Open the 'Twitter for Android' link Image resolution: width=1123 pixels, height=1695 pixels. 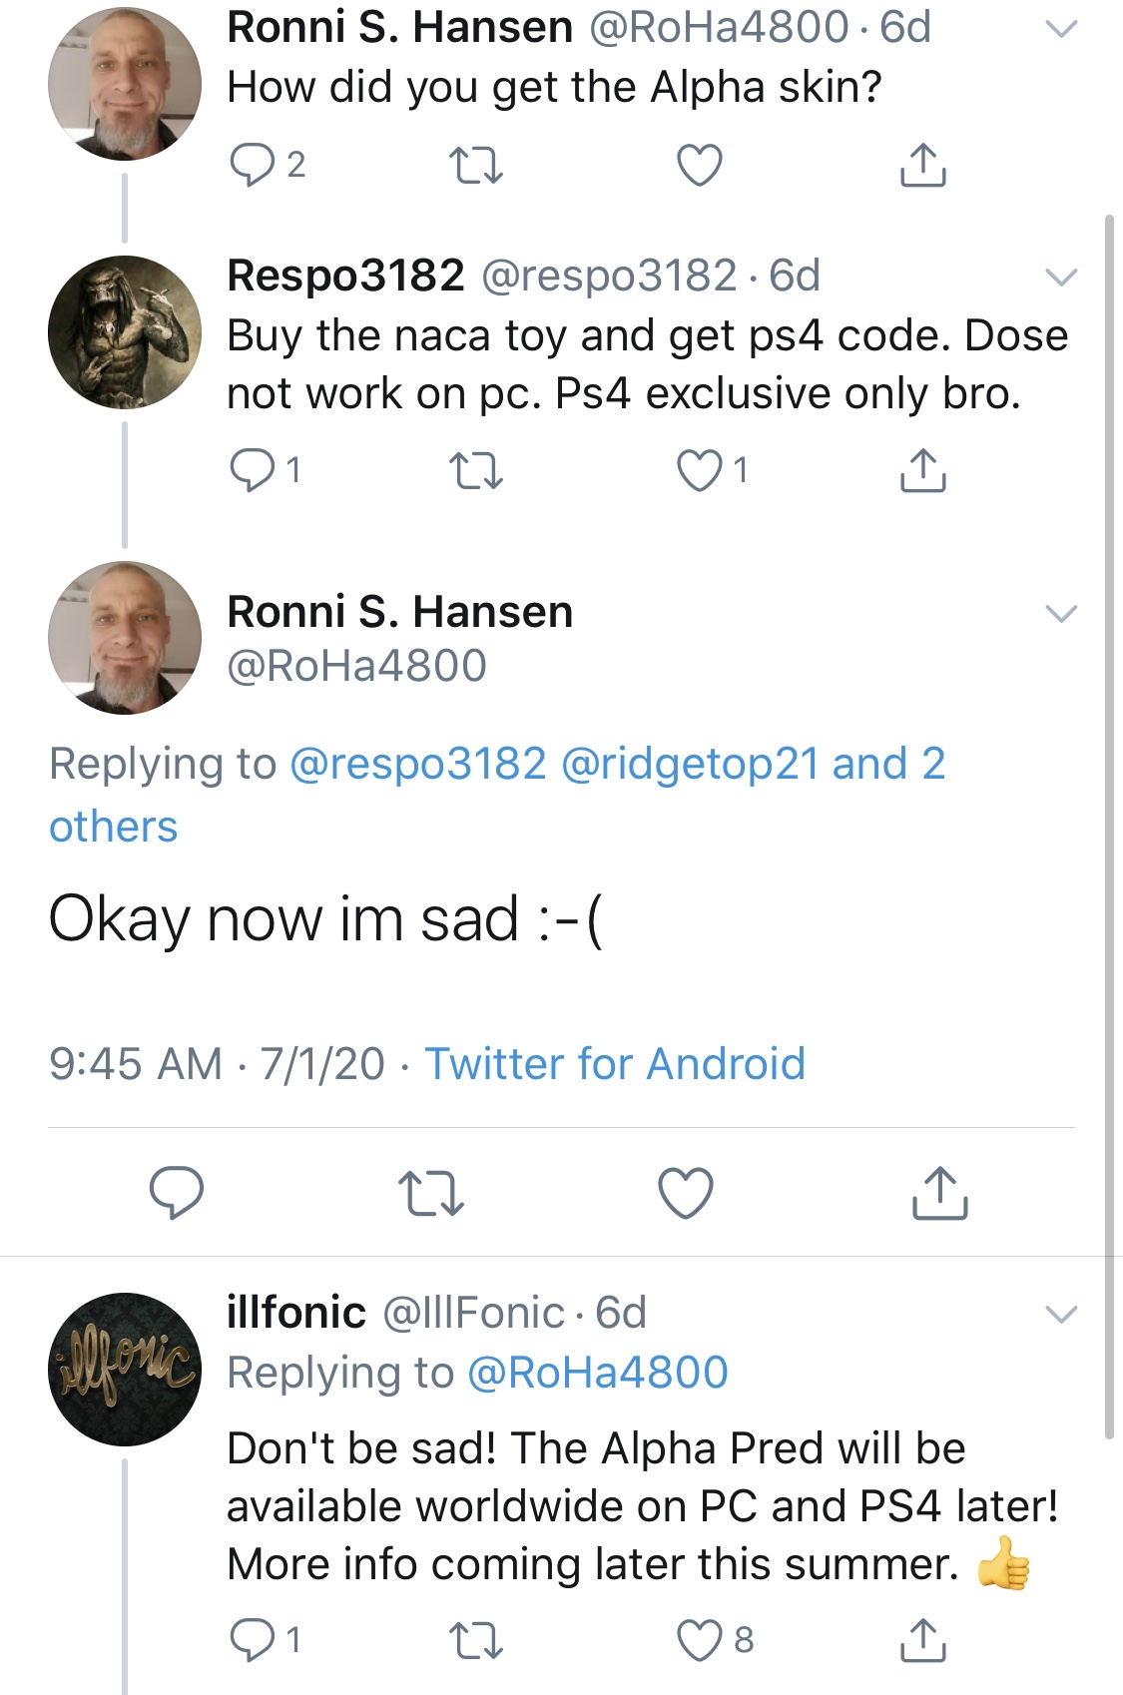click(615, 1064)
